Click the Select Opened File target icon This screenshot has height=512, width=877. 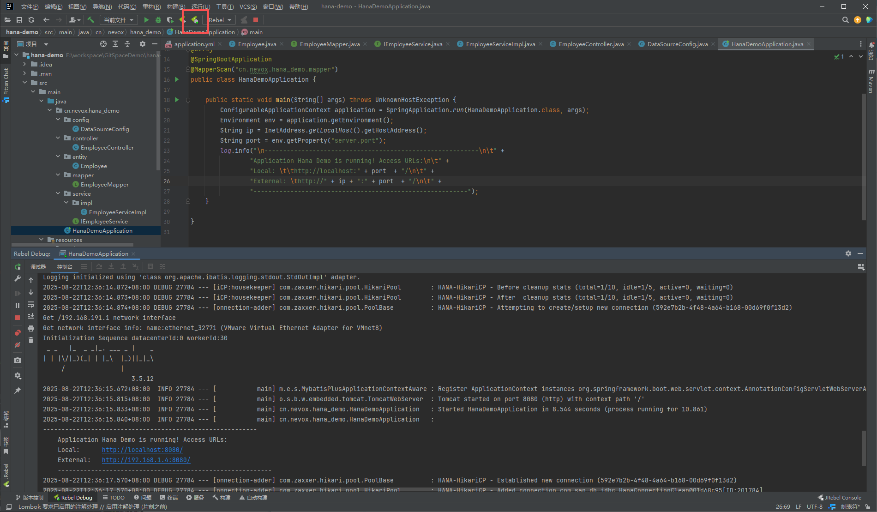point(103,44)
